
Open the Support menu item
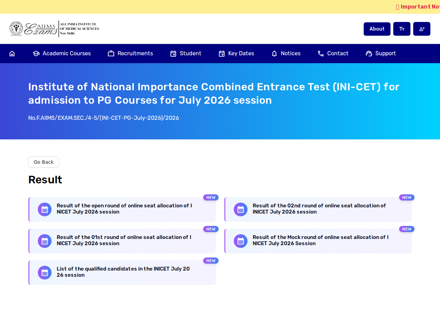coord(381,54)
